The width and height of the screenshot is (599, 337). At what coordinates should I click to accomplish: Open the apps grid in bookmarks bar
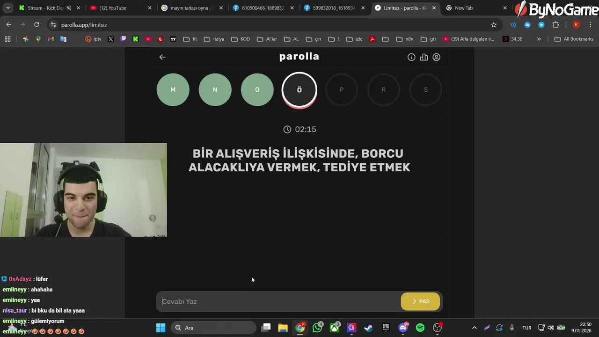(x=7, y=39)
